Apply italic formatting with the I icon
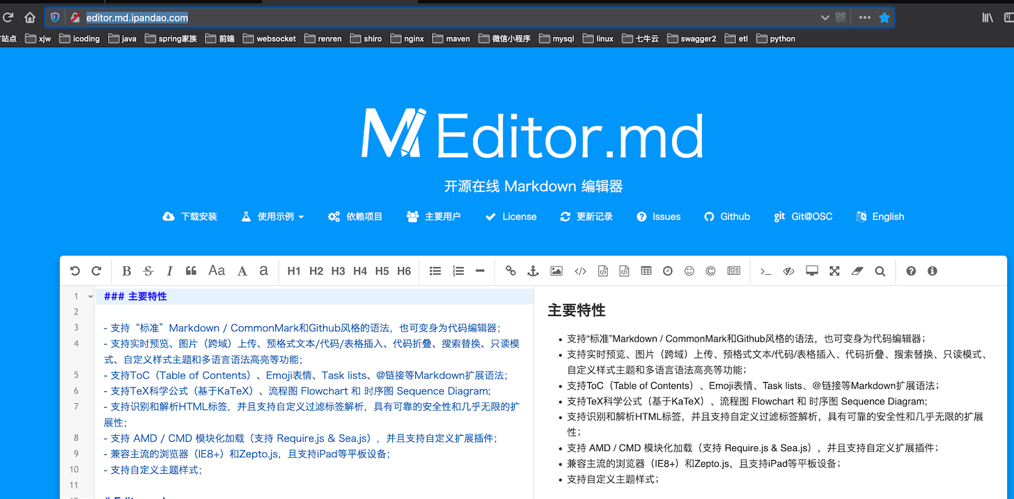Image resolution: width=1014 pixels, height=499 pixels. coord(169,271)
